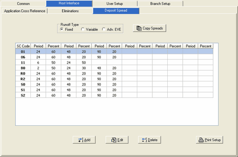Click the Delete button's minus icon
The height and width of the screenshot is (157, 238).
click(x=144, y=140)
